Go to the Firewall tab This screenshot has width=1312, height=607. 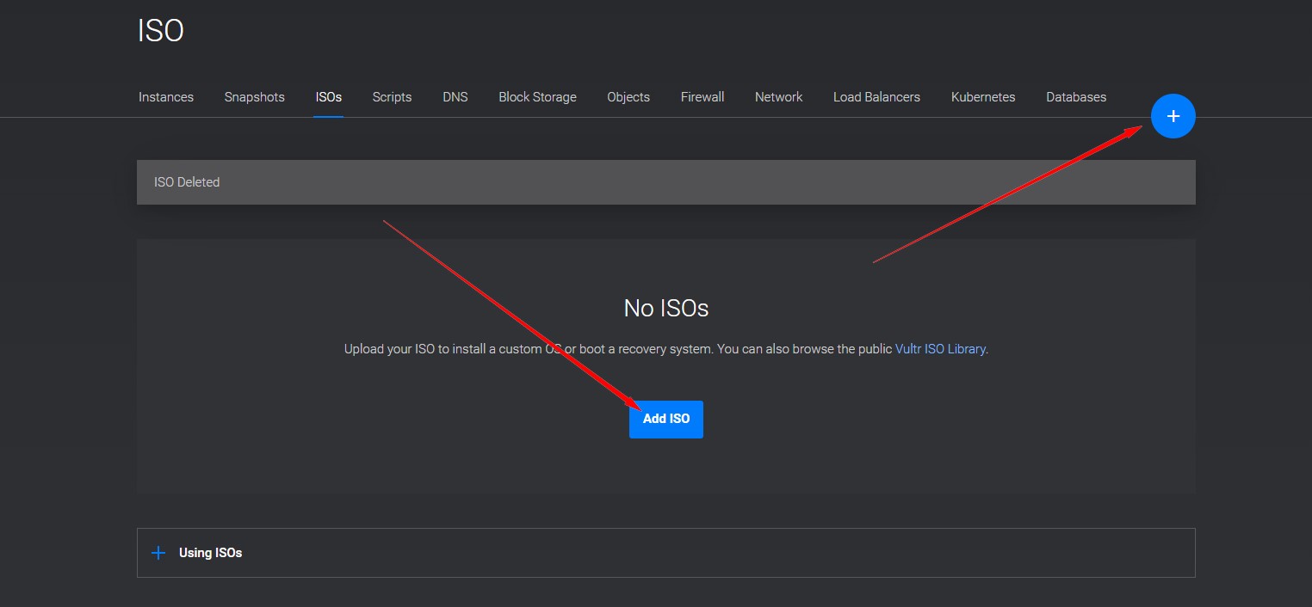(702, 97)
